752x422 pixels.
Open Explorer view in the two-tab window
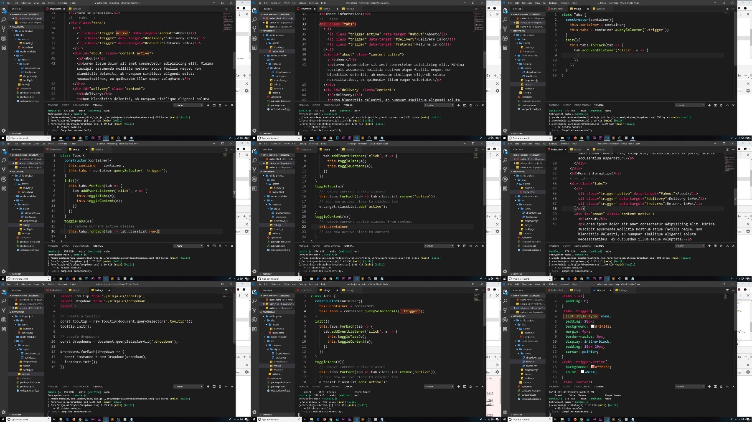[4, 10]
